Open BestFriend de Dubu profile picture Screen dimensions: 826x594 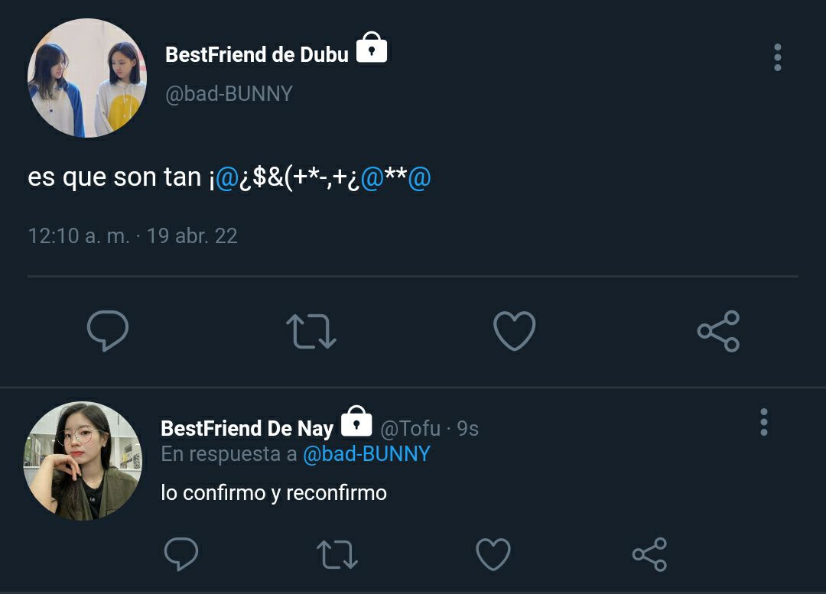[87, 78]
